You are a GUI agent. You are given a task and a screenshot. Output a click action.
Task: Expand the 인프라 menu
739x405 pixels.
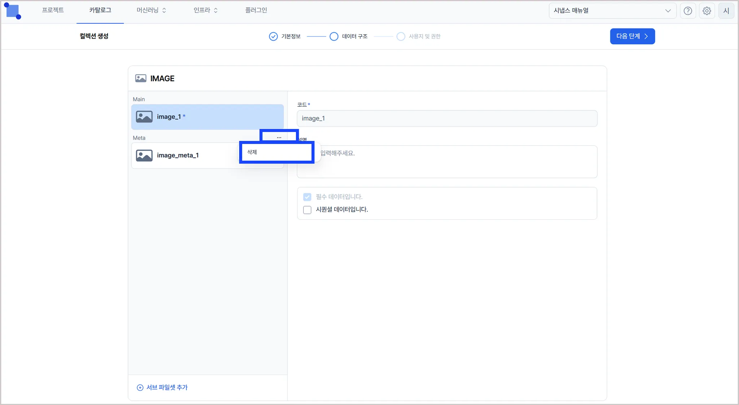tap(205, 10)
